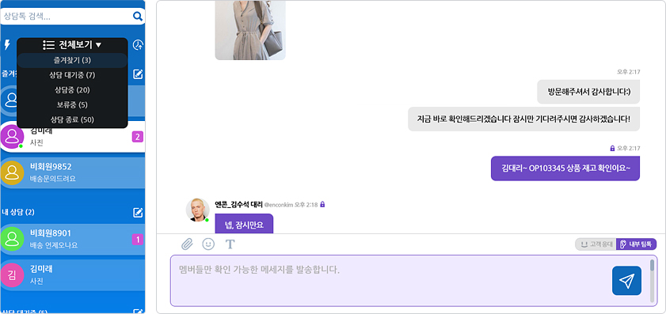Click the edit icon next to 내 상담 (2)
The image size is (666, 314).
pos(138,212)
